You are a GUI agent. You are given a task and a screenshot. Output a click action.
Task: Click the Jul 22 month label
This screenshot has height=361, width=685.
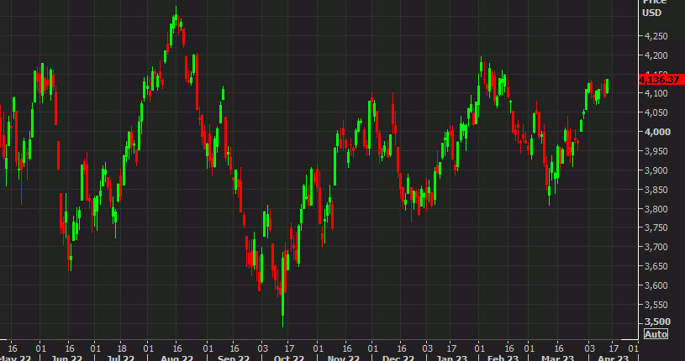click(120, 358)
